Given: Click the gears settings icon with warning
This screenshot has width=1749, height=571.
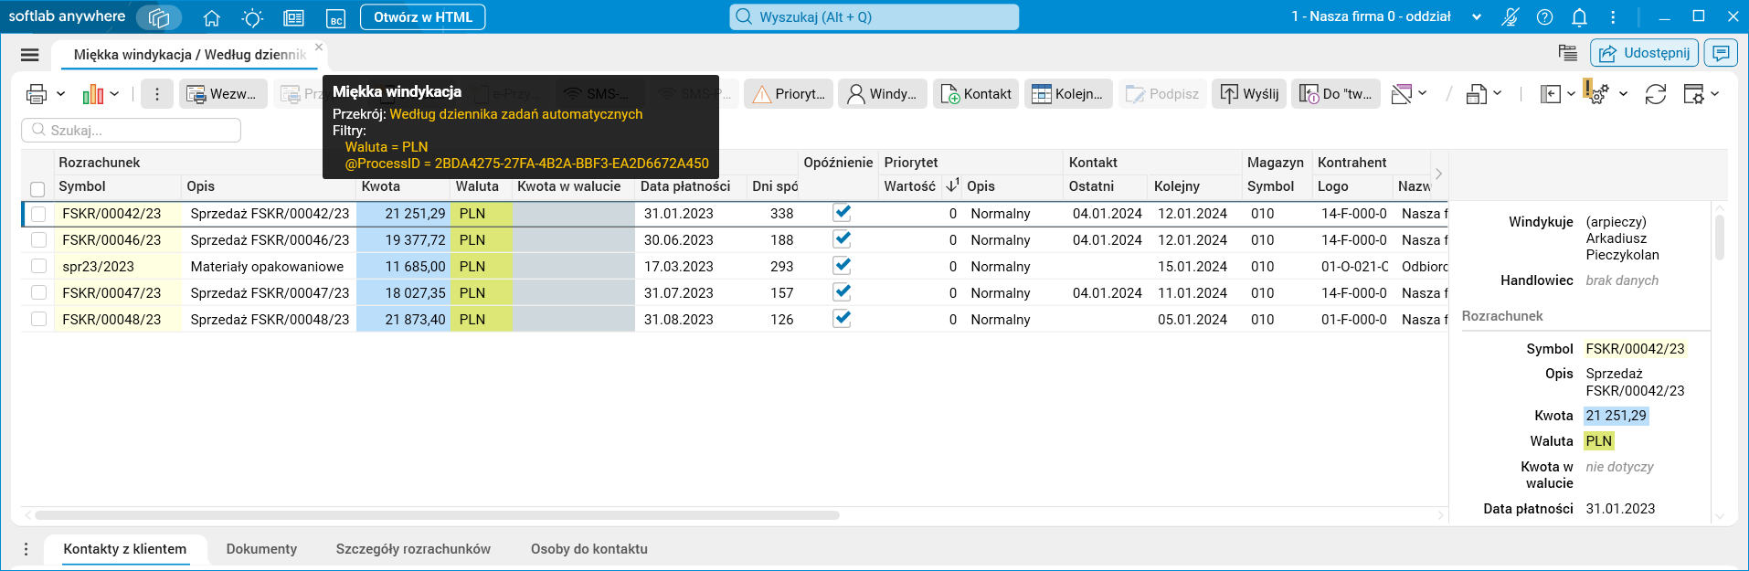Looking at the screenshot, I should tap(1597, 93).
